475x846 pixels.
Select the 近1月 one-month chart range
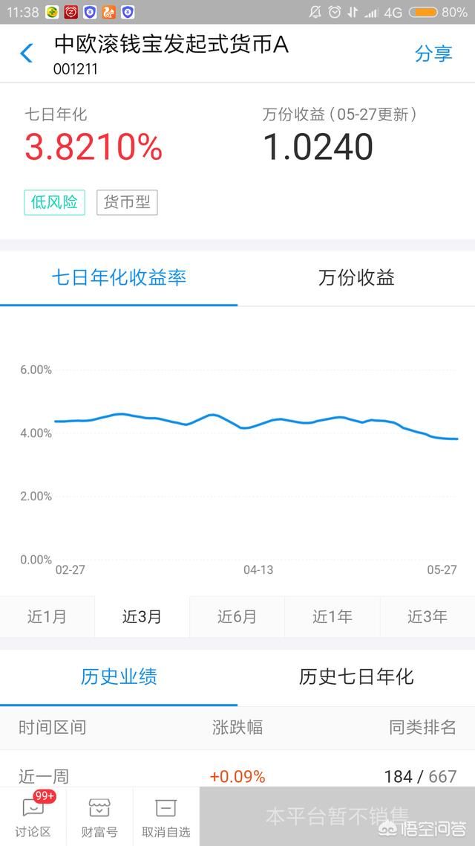click(x=47, y=617)
